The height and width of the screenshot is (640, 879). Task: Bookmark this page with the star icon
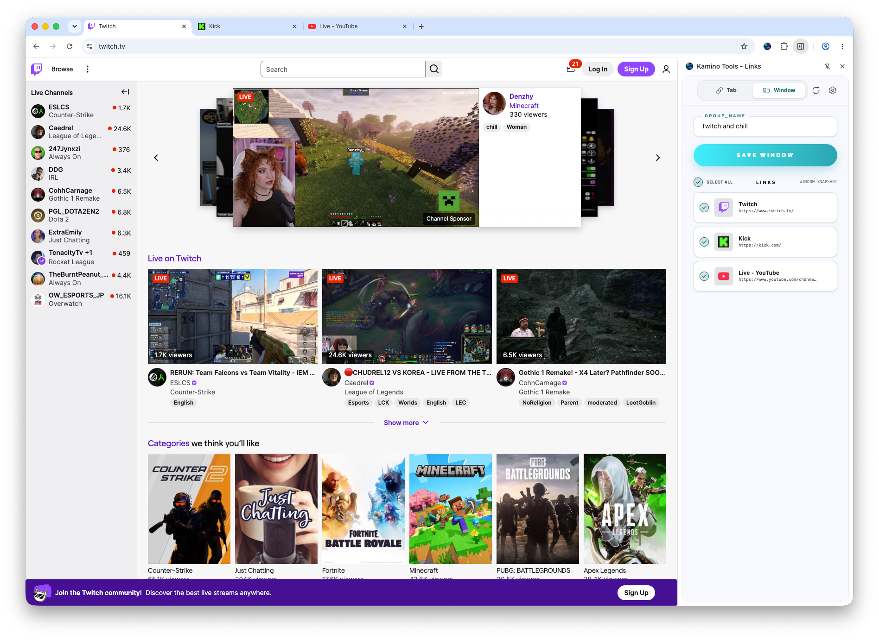tap(744, 46)
